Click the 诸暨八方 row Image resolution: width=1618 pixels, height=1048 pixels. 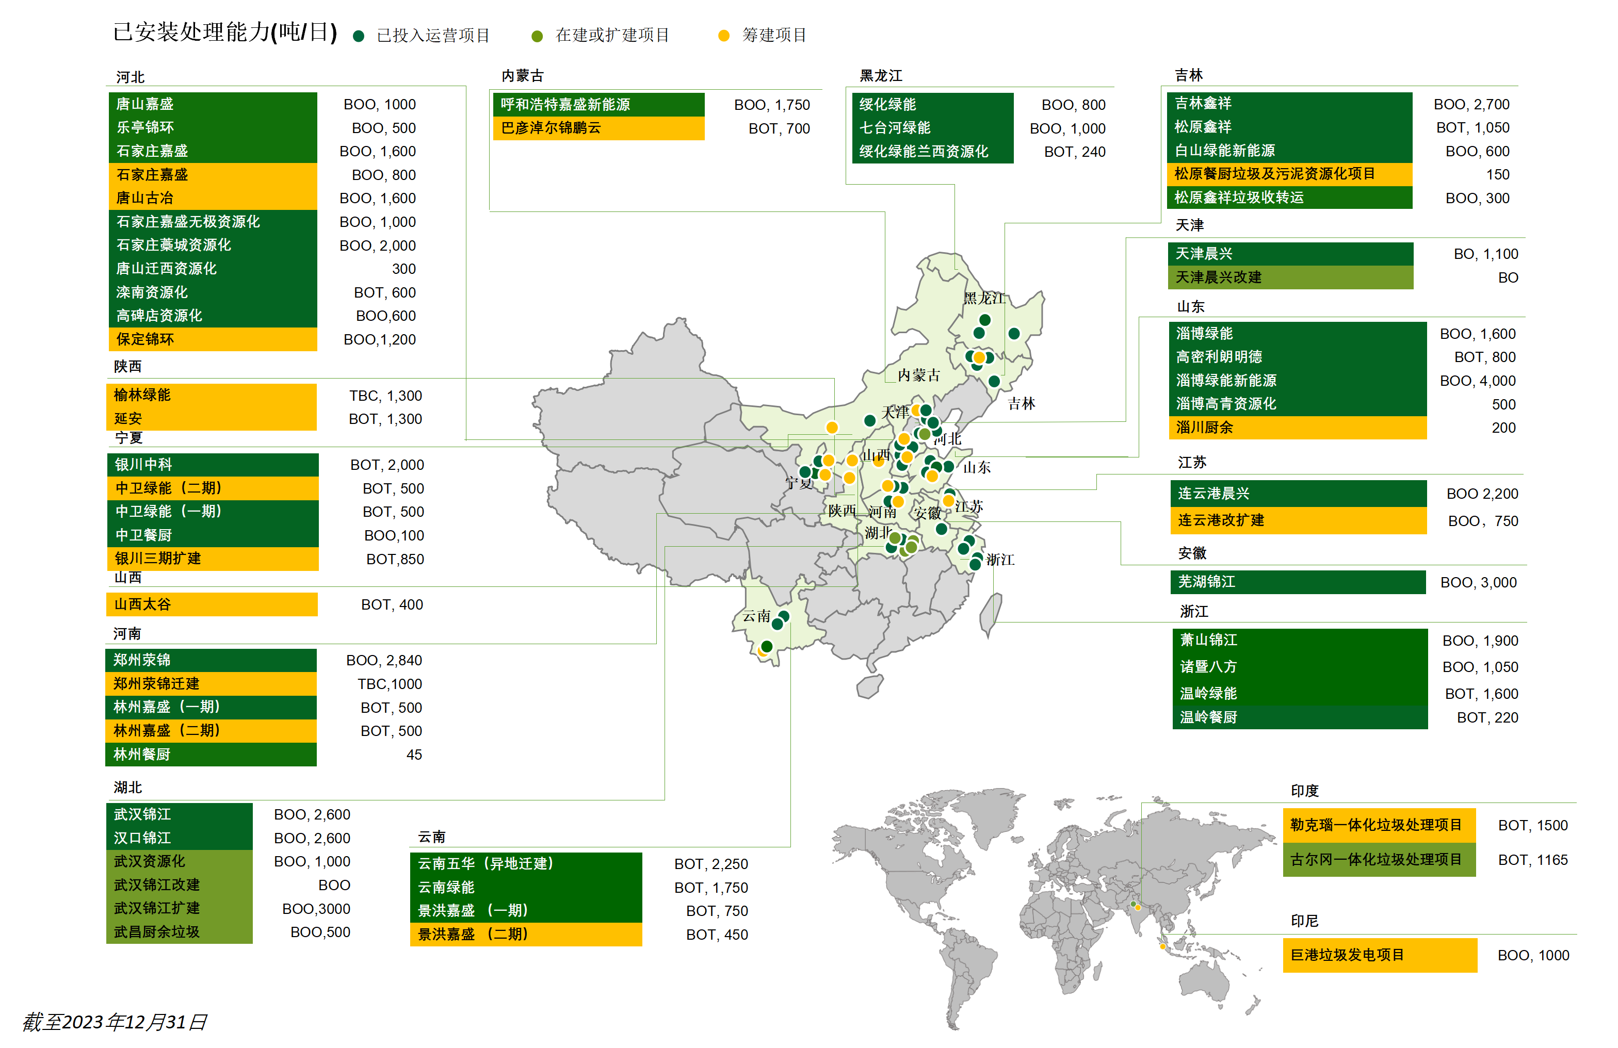(x=1300, y=667)
